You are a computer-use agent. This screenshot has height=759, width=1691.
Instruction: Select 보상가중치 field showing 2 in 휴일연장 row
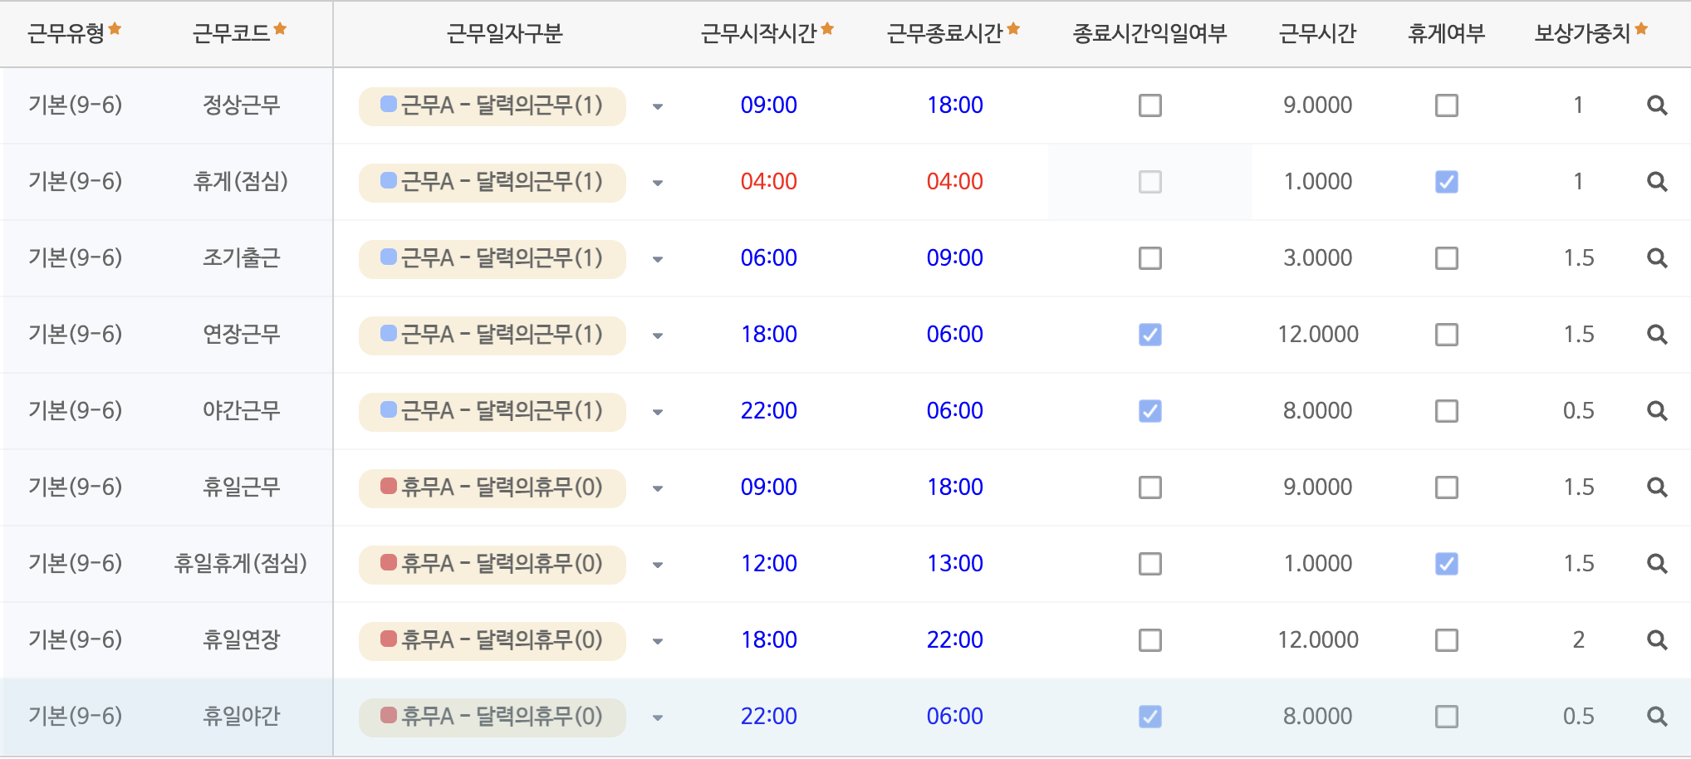pyautogui.click(x=1579, y=640)
